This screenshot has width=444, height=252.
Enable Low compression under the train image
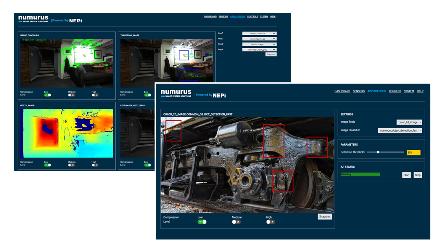(x=202, y=222)
